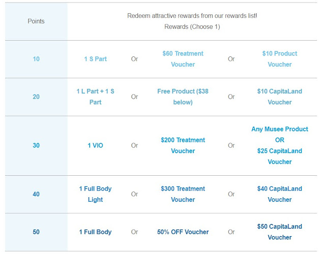328x254 pixels.
Task: Click the '$300 Treatment Voucher' reward
Action: [x=183, y=194]
